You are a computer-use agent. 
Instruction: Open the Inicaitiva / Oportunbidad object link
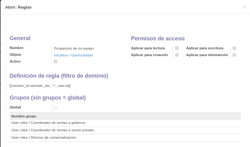[x=73, y=55]
